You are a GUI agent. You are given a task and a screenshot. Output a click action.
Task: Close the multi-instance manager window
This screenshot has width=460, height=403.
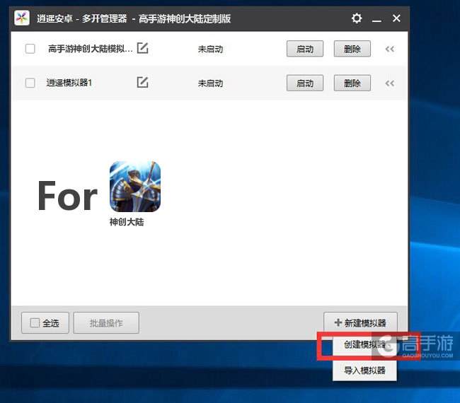click(x=396, y=18)
